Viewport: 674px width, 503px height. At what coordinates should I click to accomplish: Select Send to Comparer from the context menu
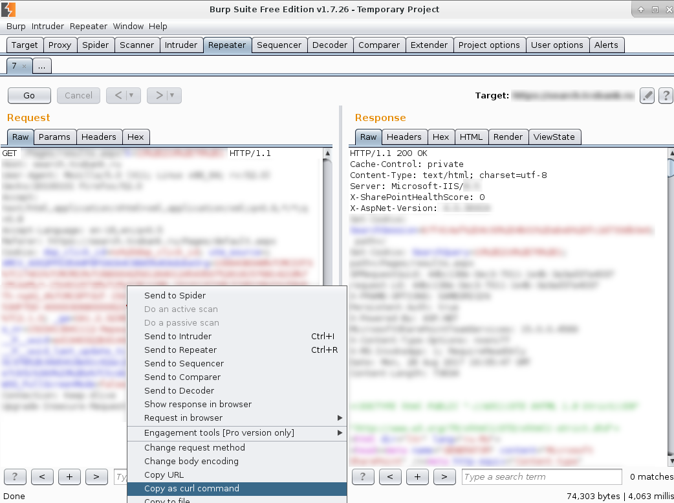coord(182,377)
